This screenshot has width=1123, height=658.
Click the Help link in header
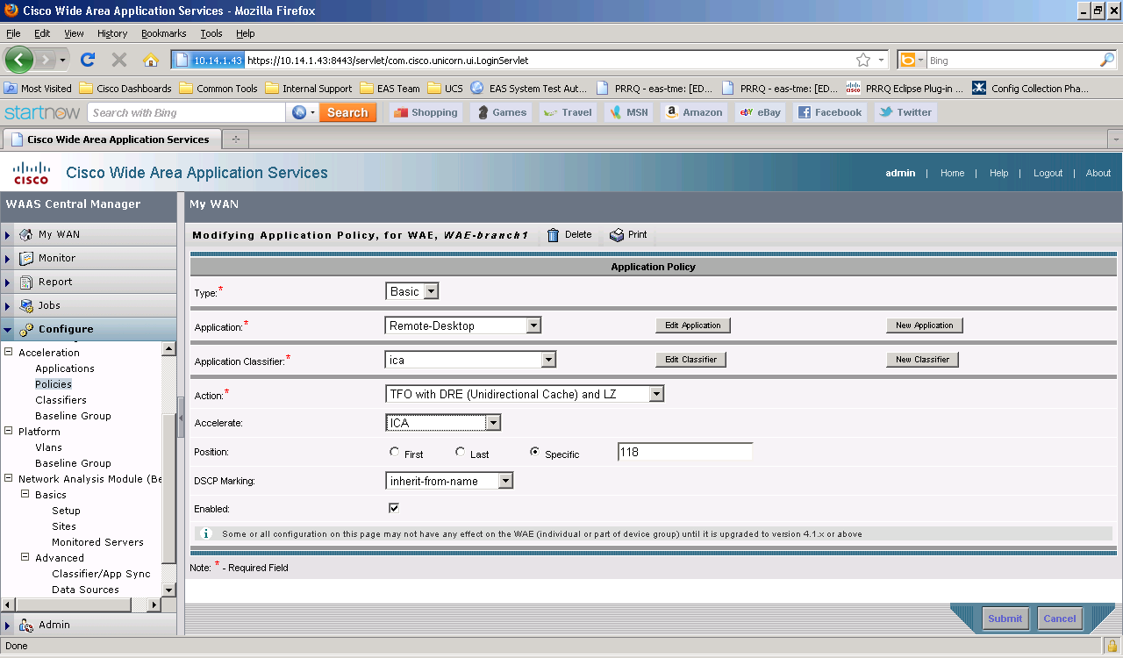(998, 173)
